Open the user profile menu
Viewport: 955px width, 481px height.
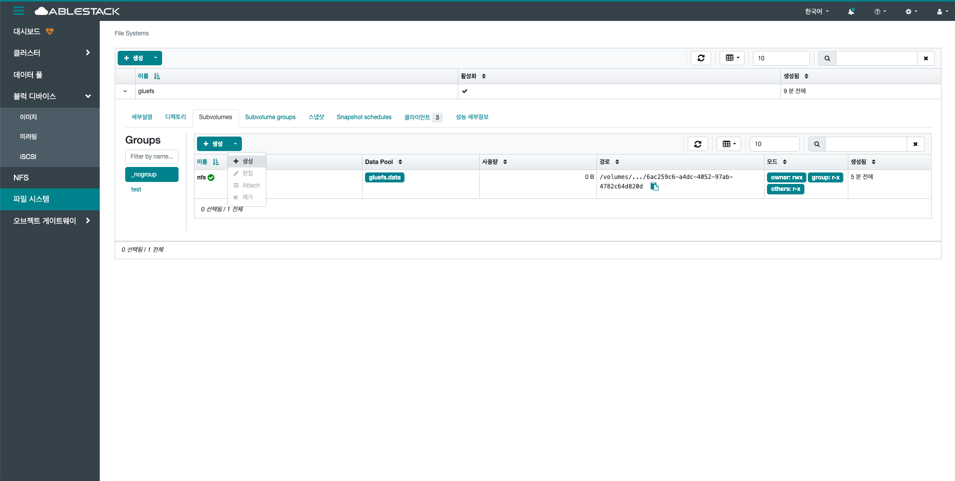942,11
